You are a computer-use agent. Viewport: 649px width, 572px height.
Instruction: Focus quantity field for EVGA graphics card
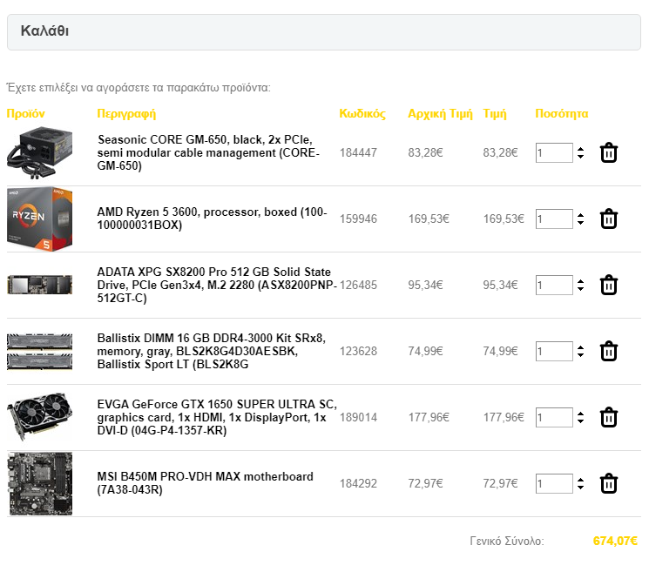(x=554, y=417)
